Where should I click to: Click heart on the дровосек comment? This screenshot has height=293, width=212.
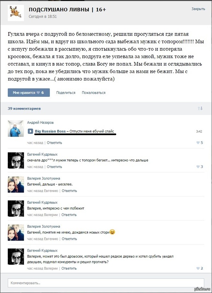[x=198, y=268]
